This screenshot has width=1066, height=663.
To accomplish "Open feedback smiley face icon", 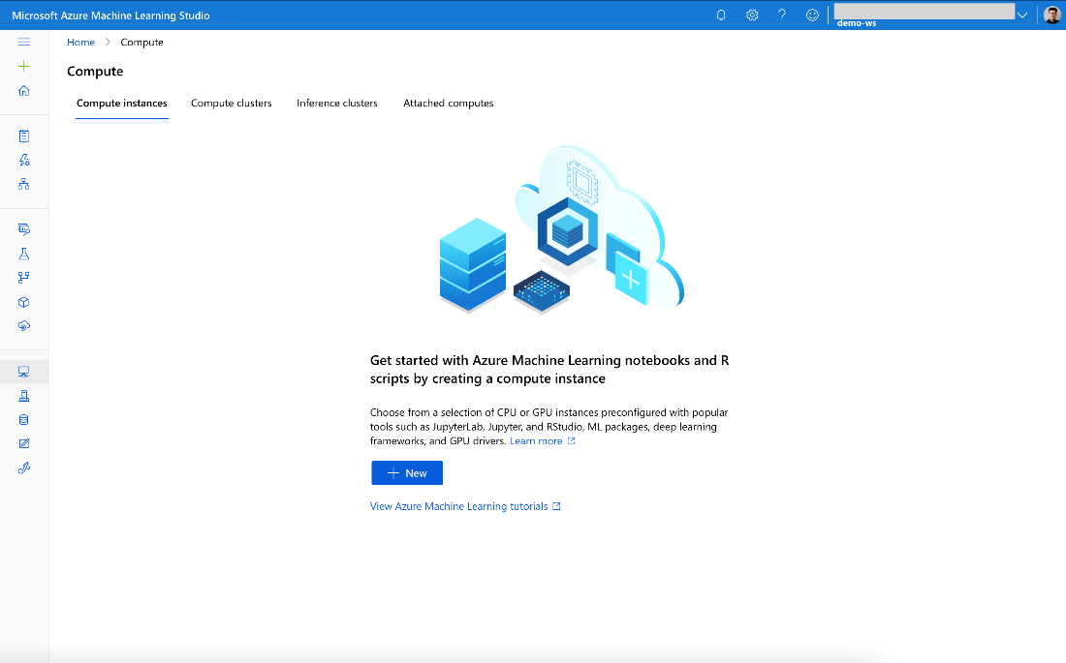I will pos(812,15).
